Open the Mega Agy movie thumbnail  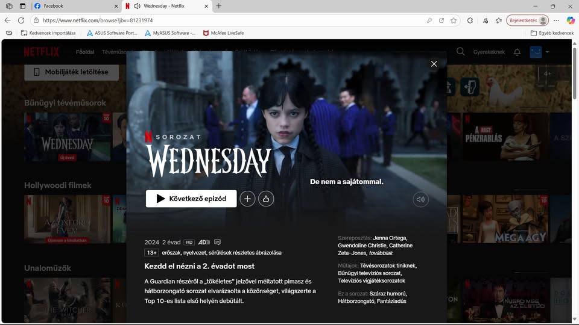[x=506, y=219]
